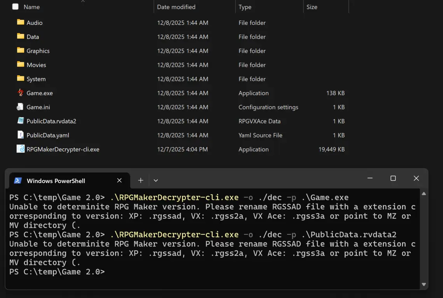Image resolution: width=443 pixels, height=298 pixels.
Task: Click the Movies folder icon
Action: point(21,64)
